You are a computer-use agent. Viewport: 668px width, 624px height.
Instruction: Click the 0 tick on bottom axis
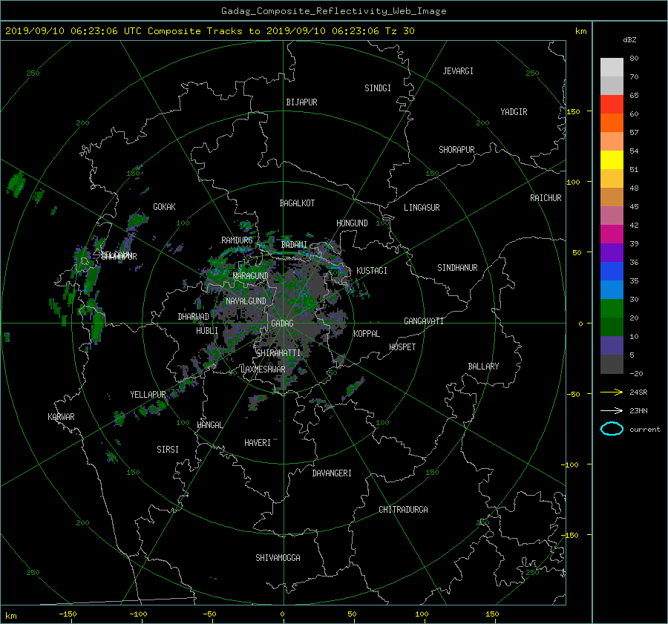click(283, 614)
